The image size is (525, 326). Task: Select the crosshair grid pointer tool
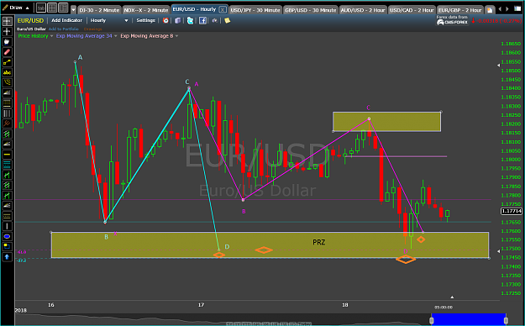coord(7,22)
